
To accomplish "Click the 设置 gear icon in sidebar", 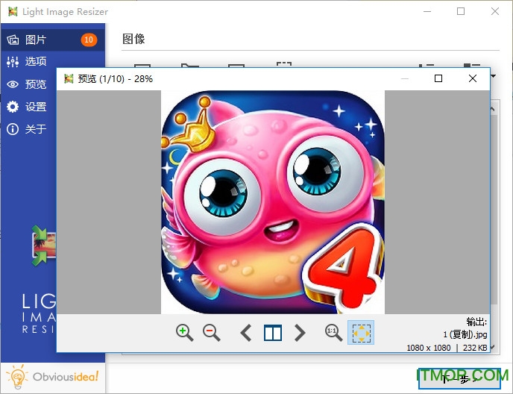I will [13, 107].
